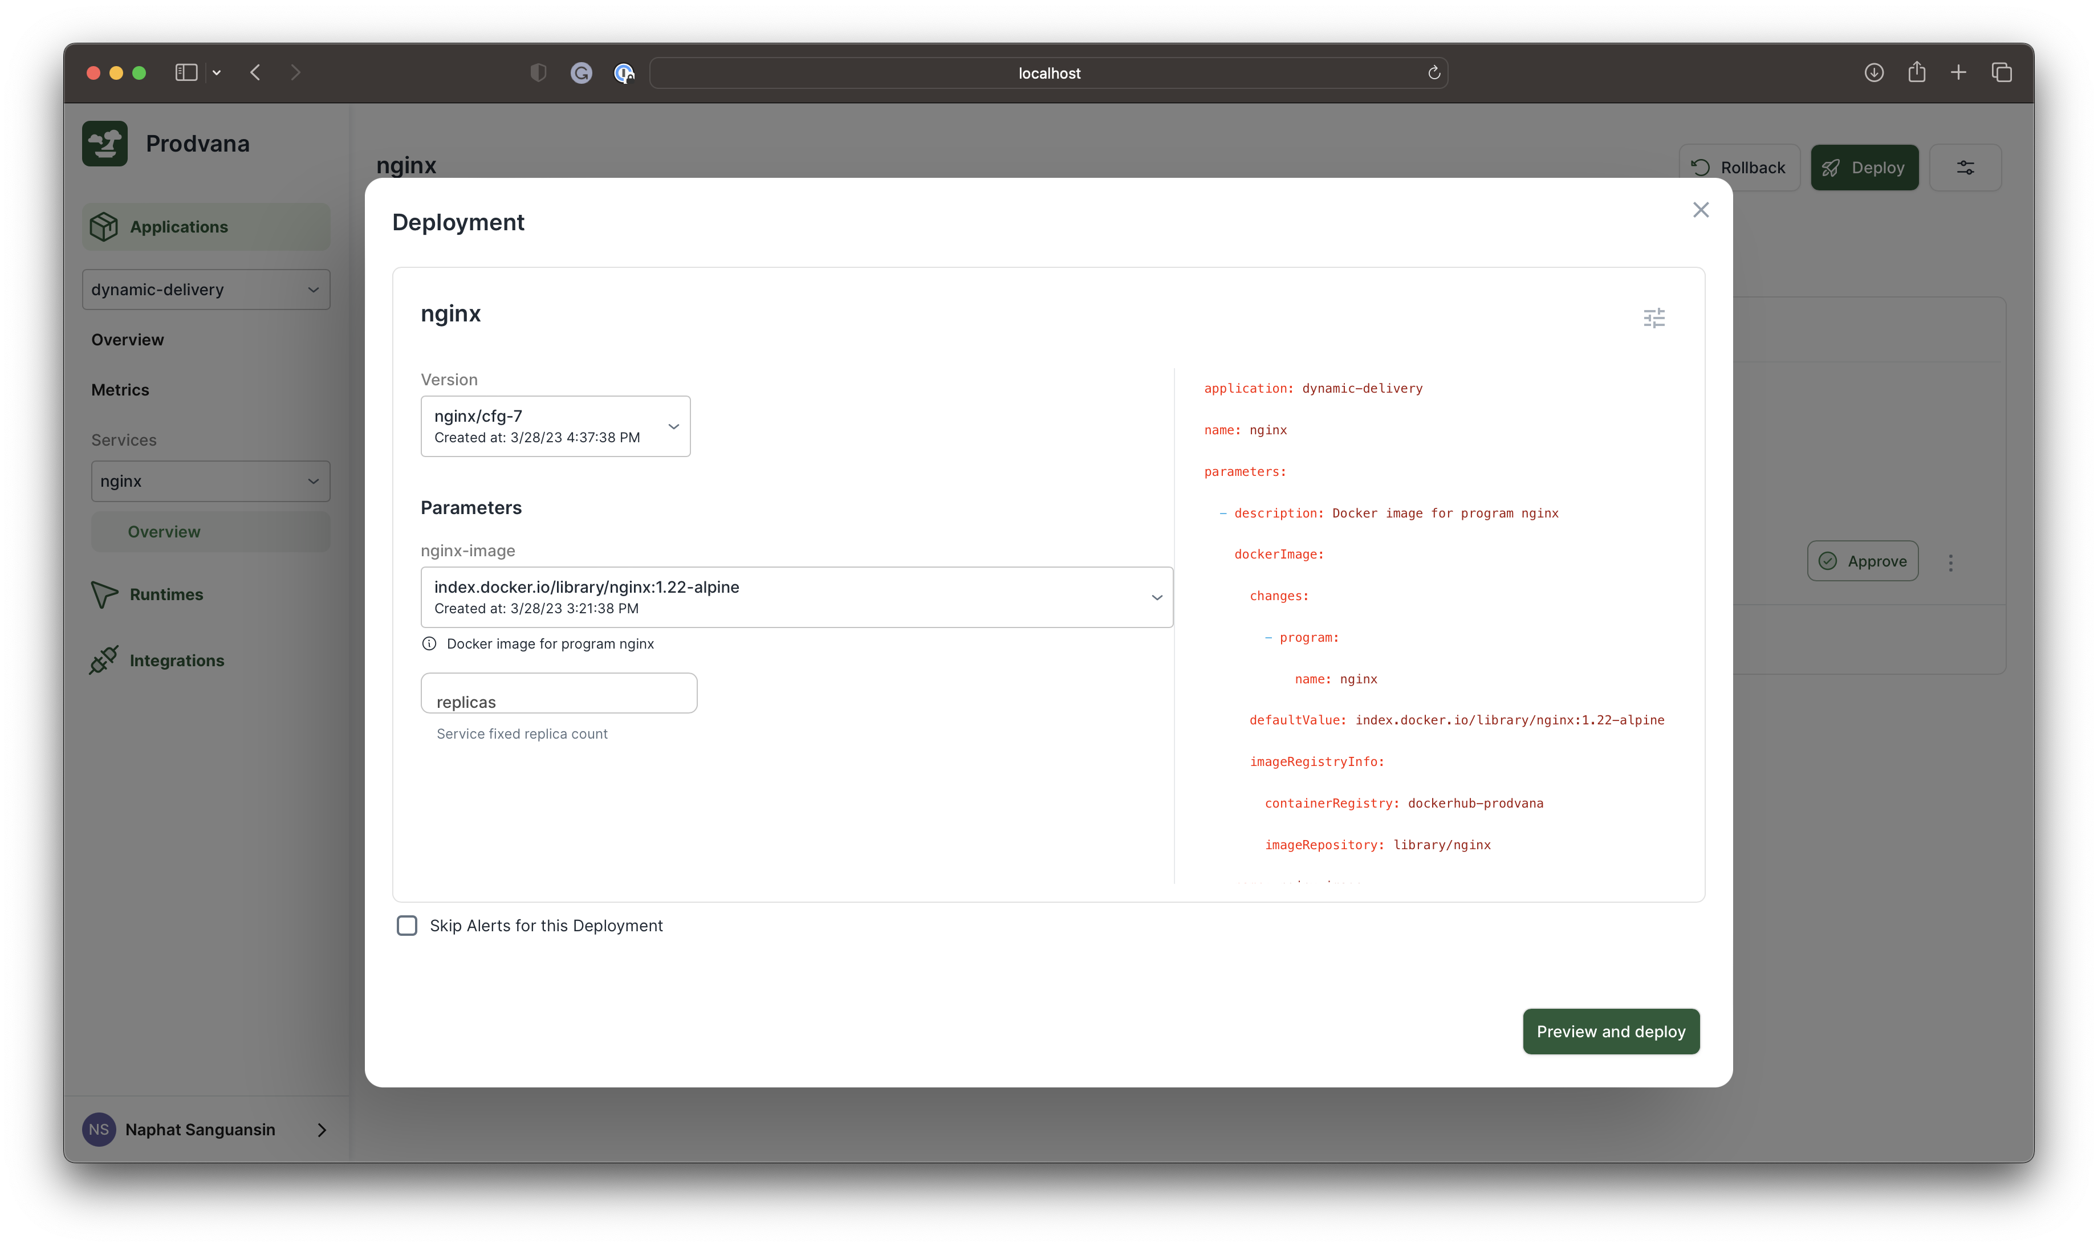This screenshot has height=1247, width=2098.
Task: Select Overview under dynamic-delivery application
Action: point(128,340)
